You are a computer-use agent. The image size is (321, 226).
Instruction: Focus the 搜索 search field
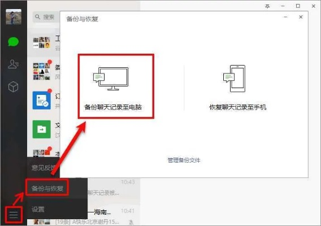[46, 17]
